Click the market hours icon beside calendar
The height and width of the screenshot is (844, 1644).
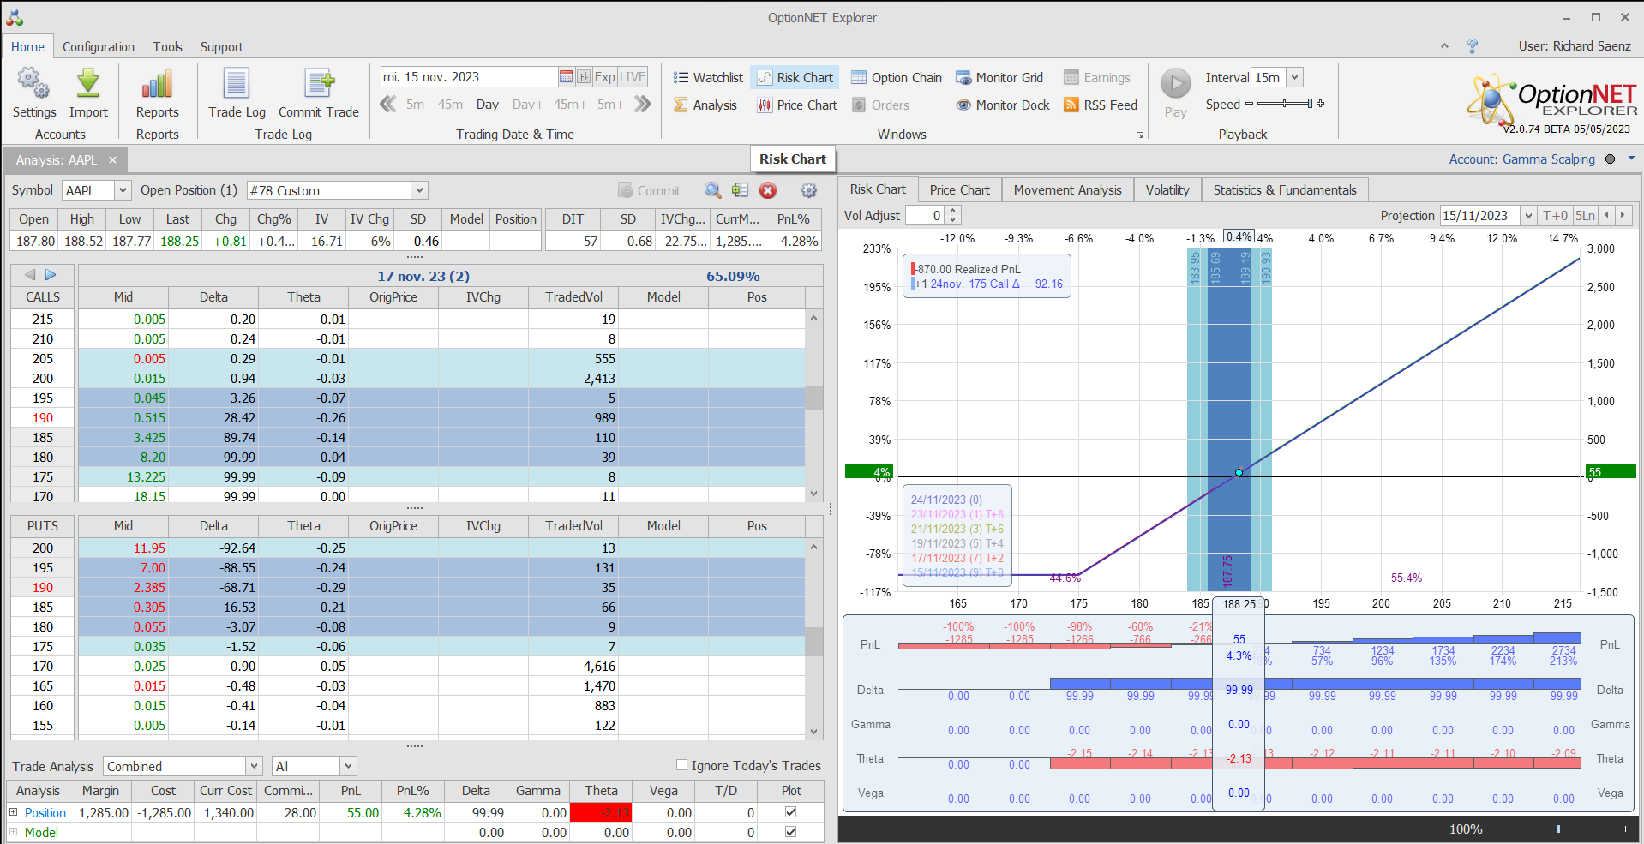point(584,77)
